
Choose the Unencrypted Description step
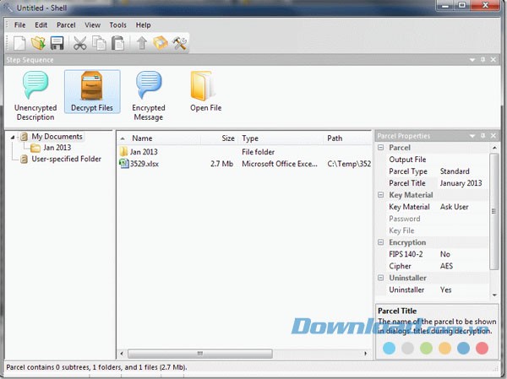(x=35, y=91)
